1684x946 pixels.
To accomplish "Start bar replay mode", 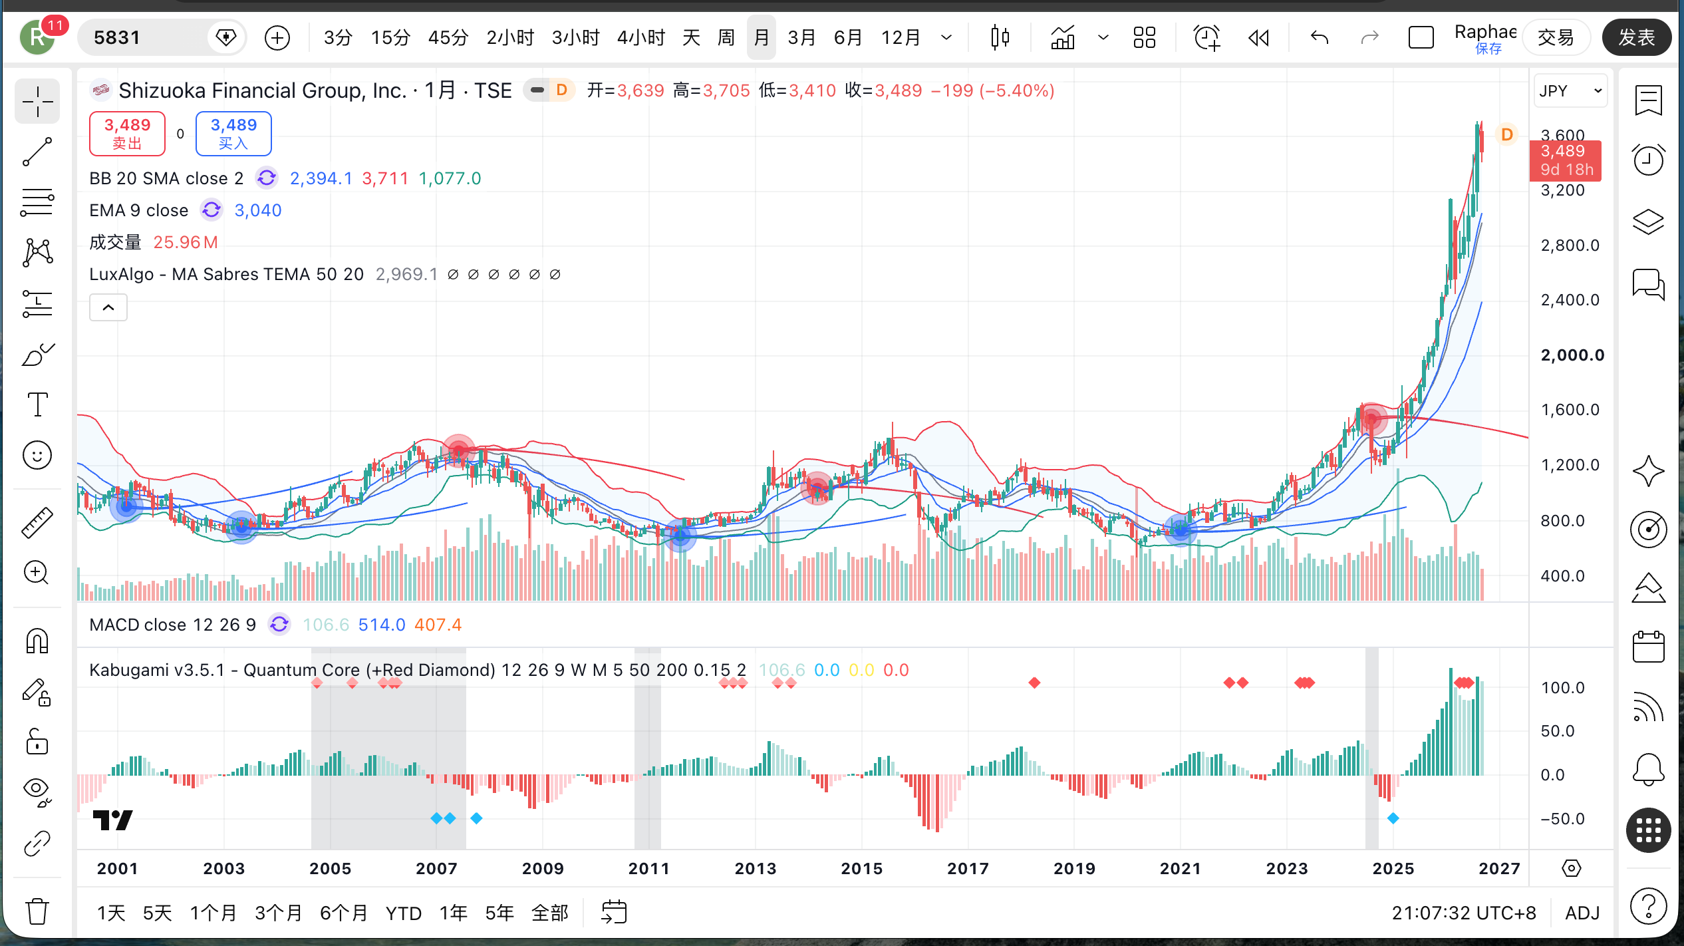I will (x=1258, y=37).
